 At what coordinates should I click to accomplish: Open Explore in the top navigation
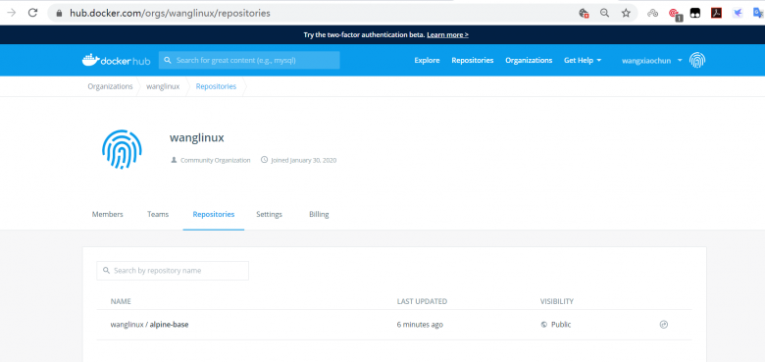click(427, 61)
